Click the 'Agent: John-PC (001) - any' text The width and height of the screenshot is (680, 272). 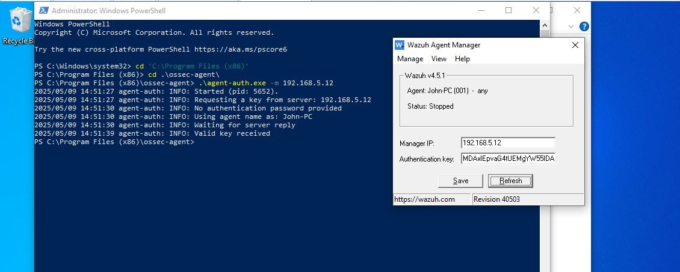click(x=448, y=91)
